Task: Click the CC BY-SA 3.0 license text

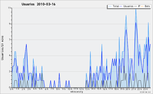Action: pos(145,92)
